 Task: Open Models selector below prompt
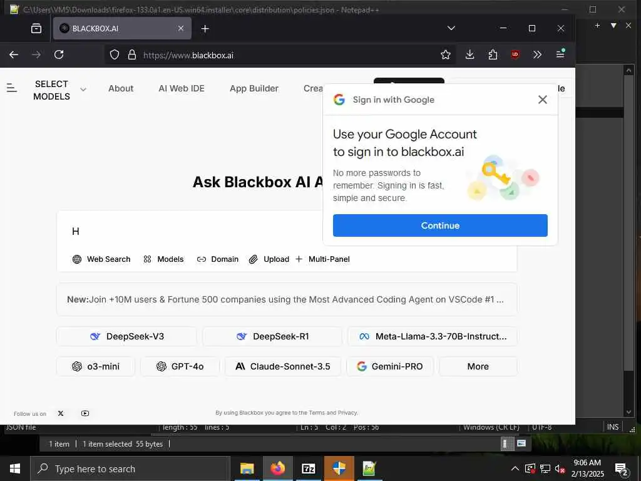[x=163, y=259]
